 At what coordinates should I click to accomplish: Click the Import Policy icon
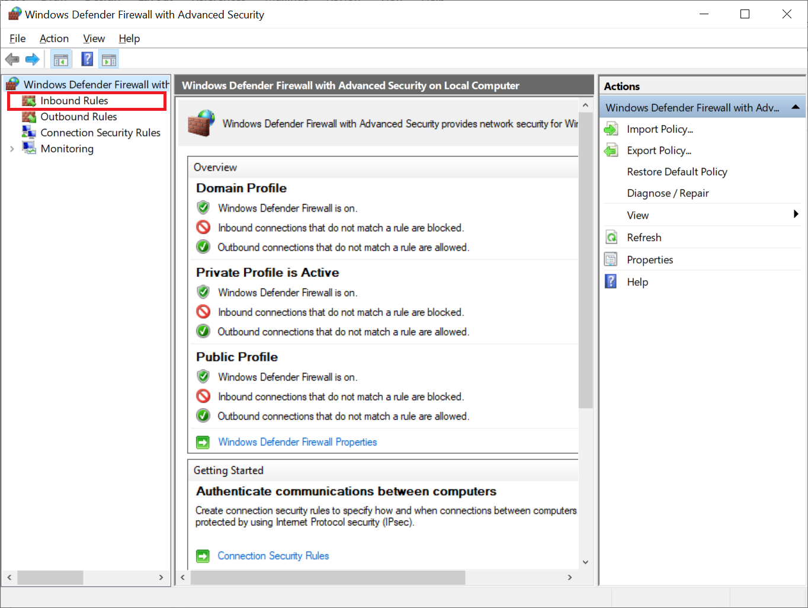pos(611,129)
